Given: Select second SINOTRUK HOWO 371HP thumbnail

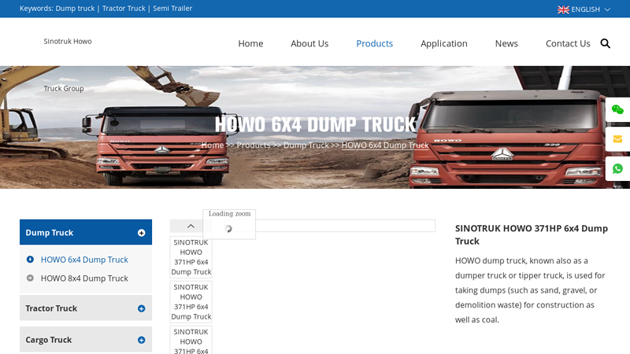Looking at the screenshot, I should (x=191, y=302).
